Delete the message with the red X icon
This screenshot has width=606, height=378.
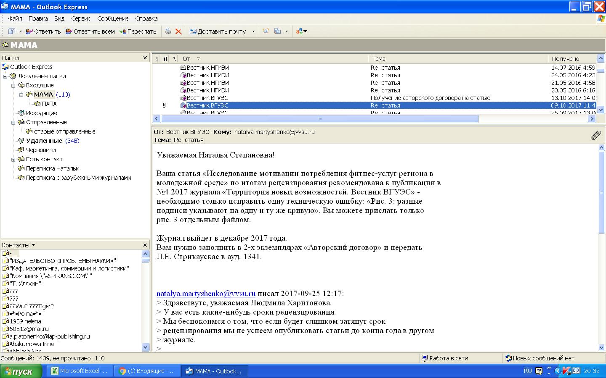(x=178, y=31)
